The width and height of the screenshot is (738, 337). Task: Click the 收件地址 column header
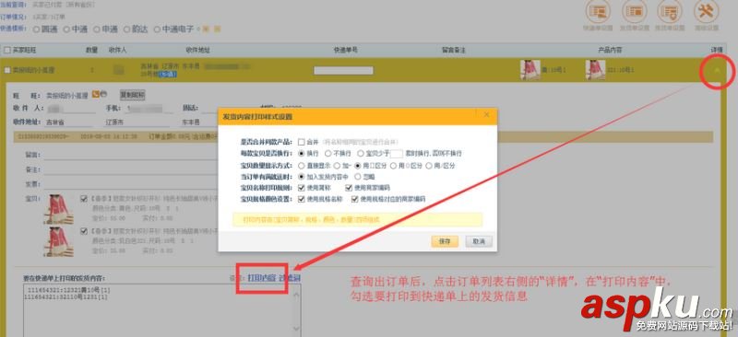coord(197,50)
